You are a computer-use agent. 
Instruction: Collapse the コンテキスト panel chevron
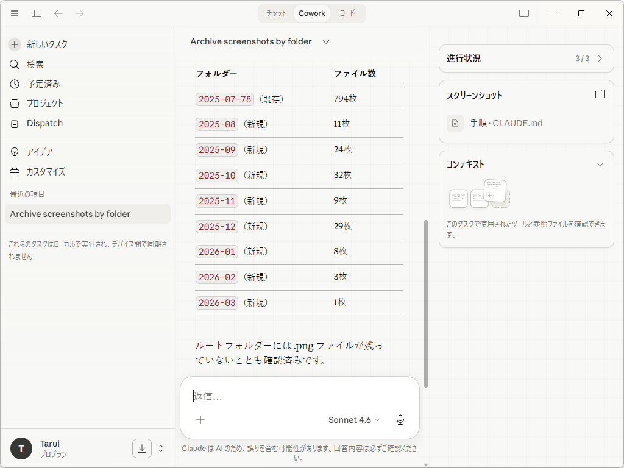600,164
